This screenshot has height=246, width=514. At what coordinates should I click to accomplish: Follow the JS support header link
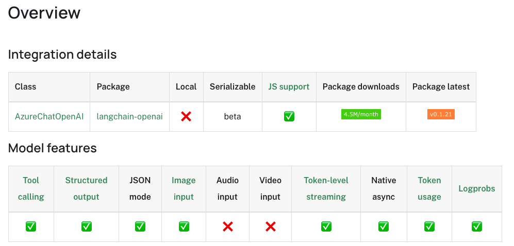point(289,86)
